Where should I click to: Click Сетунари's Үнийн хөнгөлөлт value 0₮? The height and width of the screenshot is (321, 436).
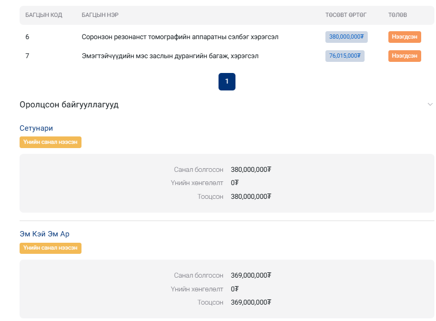click(x=234, y=183)
